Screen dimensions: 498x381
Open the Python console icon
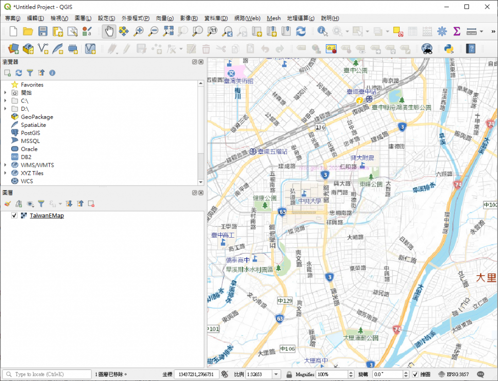click(x=449, y=49)
